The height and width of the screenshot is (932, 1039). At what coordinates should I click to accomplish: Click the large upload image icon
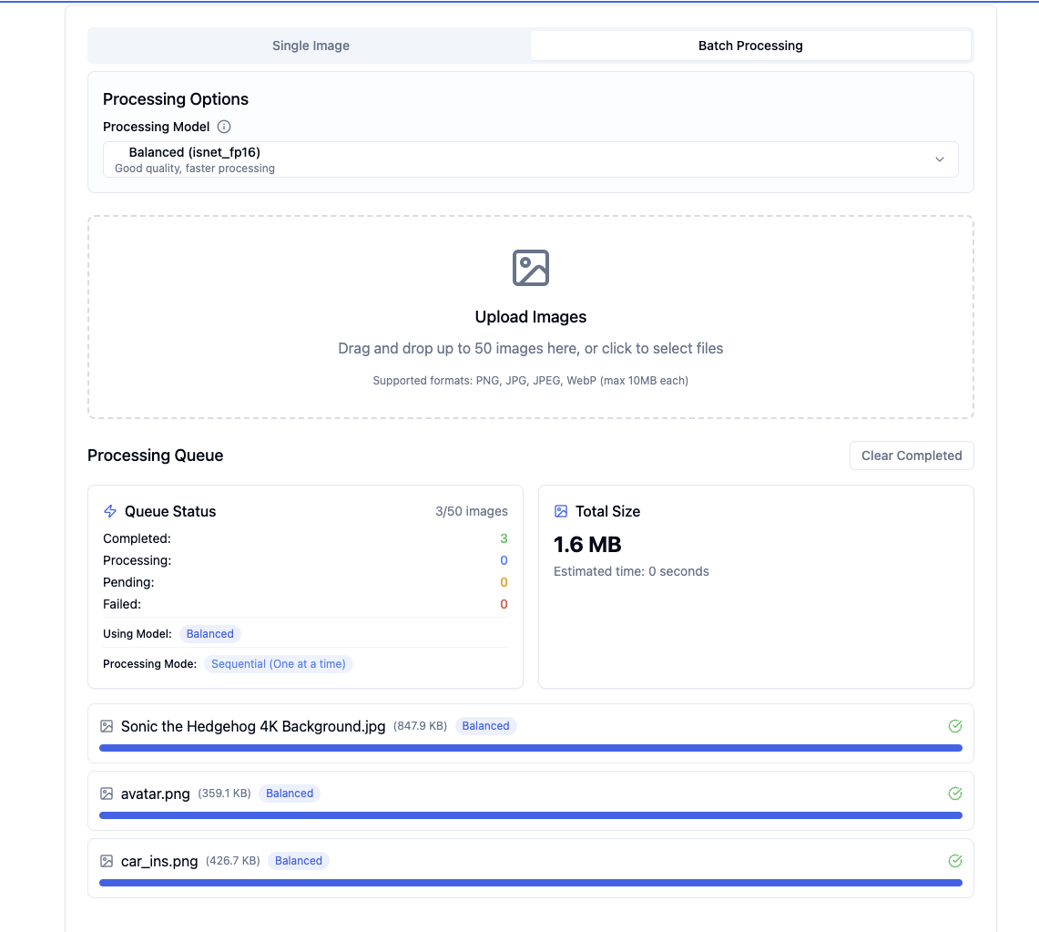pos(531,268)
